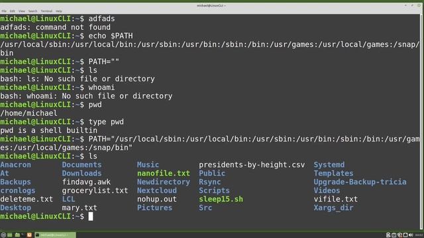Click the 'Rsync' directory name
424x238 pixels.
point(210,182)
